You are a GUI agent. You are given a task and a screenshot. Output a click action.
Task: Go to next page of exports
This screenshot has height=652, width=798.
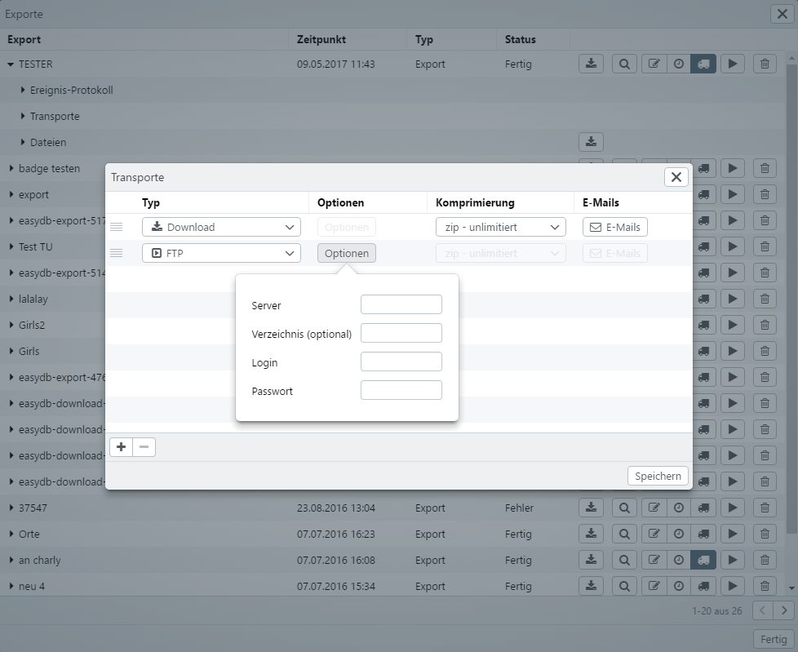click(x=784, y=610)
